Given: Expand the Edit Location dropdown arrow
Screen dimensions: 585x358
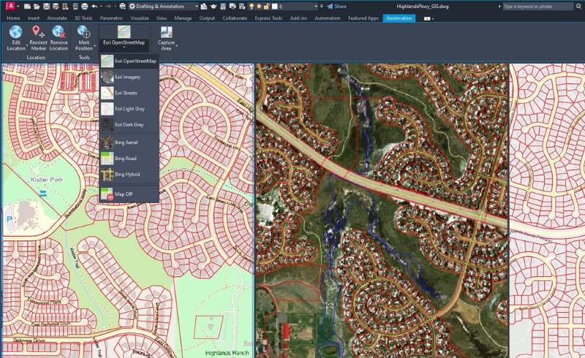Looking at the screenshot, I should point(27,46).
